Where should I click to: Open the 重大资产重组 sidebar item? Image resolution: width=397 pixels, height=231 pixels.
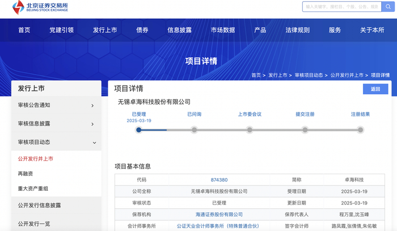[33, 188]
